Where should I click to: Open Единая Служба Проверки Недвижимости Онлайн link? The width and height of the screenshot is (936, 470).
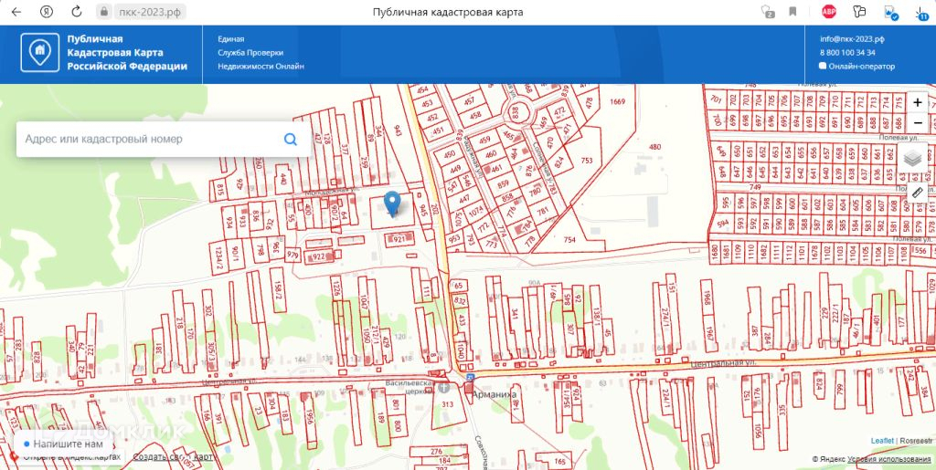coord(261,52)
